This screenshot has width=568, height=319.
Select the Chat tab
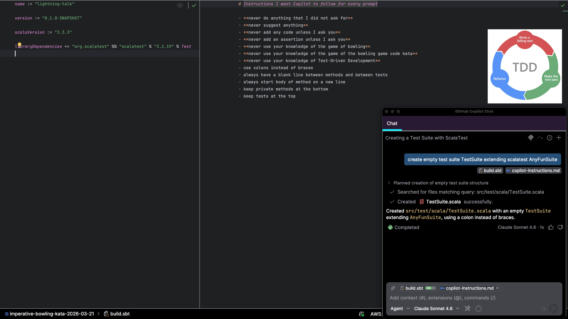click(392, 124)
